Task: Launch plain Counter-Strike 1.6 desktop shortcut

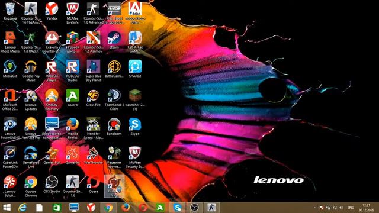Action: point(72,186)
